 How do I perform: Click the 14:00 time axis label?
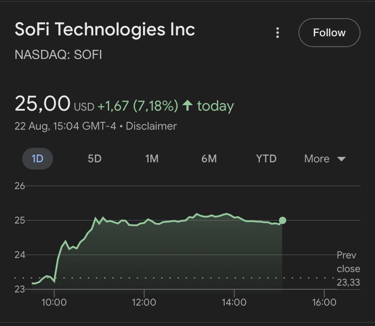(234, 302)
